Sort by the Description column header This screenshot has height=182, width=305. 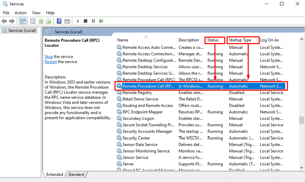coord(189,40)
